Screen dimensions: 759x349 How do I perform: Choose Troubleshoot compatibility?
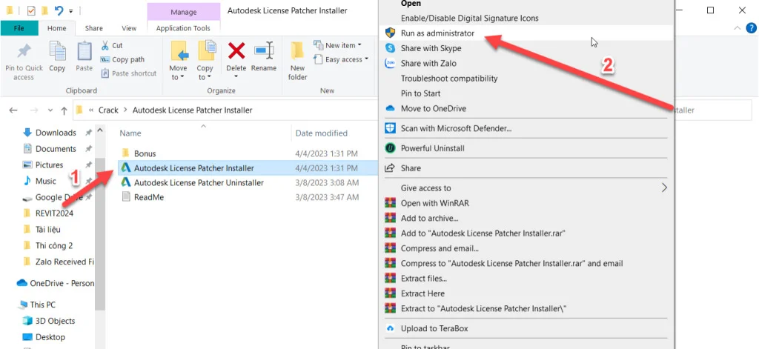pyautogui.click(x=526, y=78)
